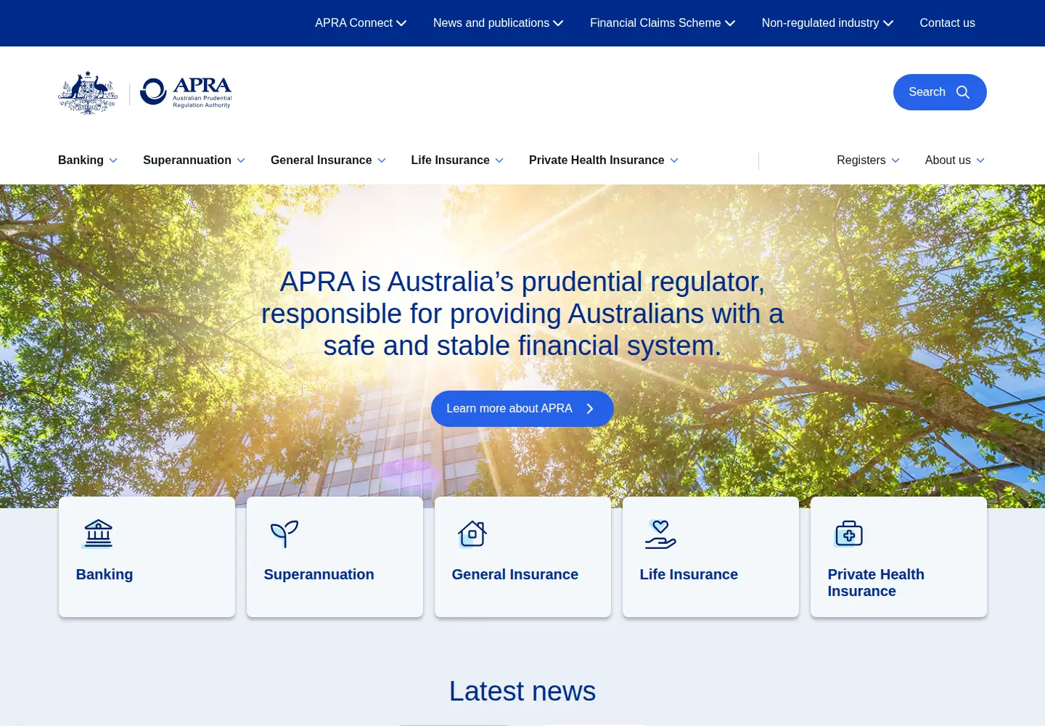
Task: Open the General Insurance nav menu
Action: pos(328,160)
